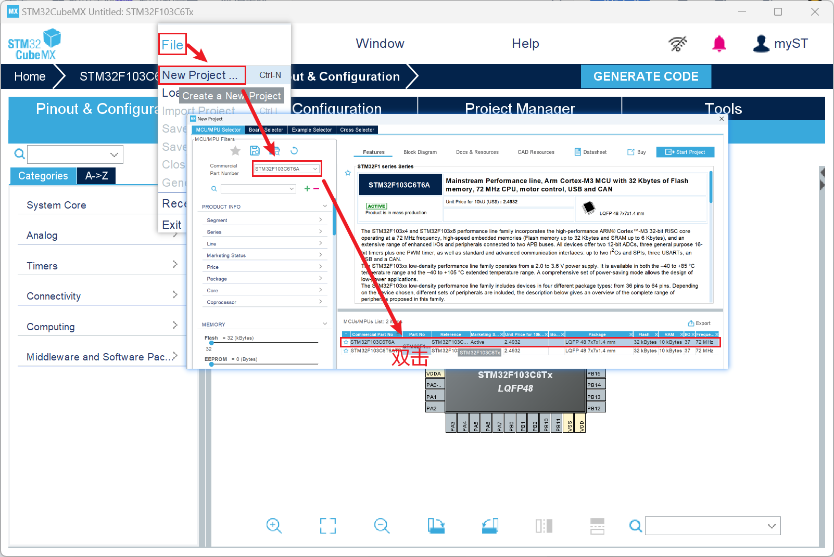This screenshot has width=834, height=557.
Task: Click the Buy link
Action: coord(637,152)
